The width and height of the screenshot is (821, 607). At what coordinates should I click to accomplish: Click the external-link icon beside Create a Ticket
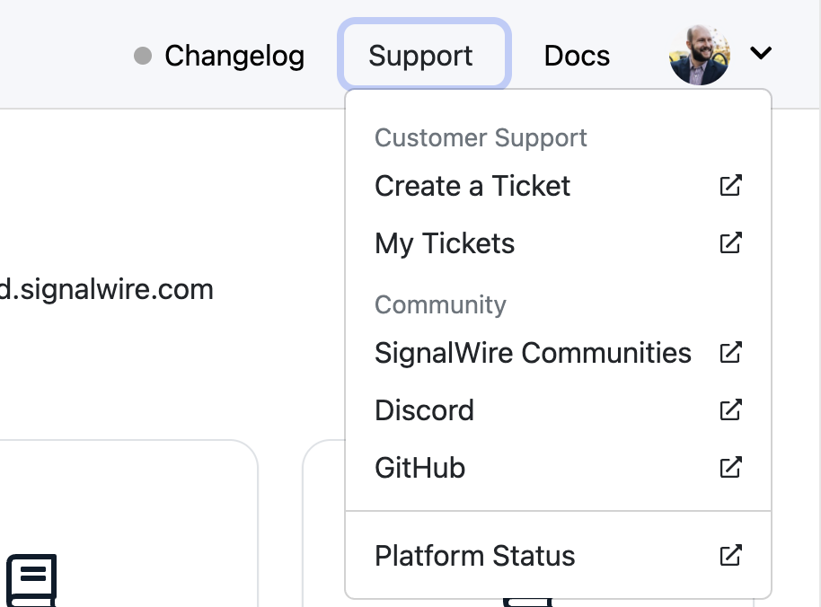click(x=731, y=186)
